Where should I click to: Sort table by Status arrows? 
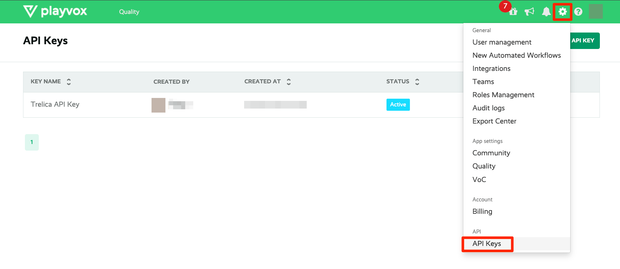pyautogui.click(x=417, y=82)
